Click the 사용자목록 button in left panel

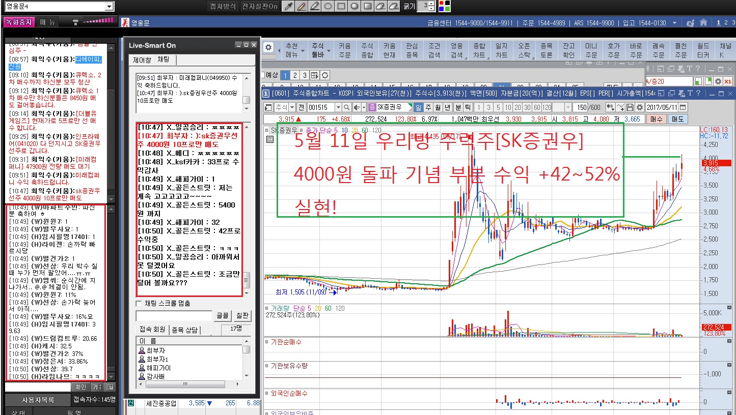pos(38,400)
